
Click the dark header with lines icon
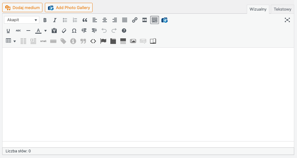[x=123, y=41]
